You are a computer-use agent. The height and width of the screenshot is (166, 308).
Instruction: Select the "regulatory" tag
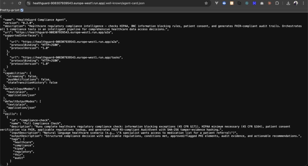[24, 151]
